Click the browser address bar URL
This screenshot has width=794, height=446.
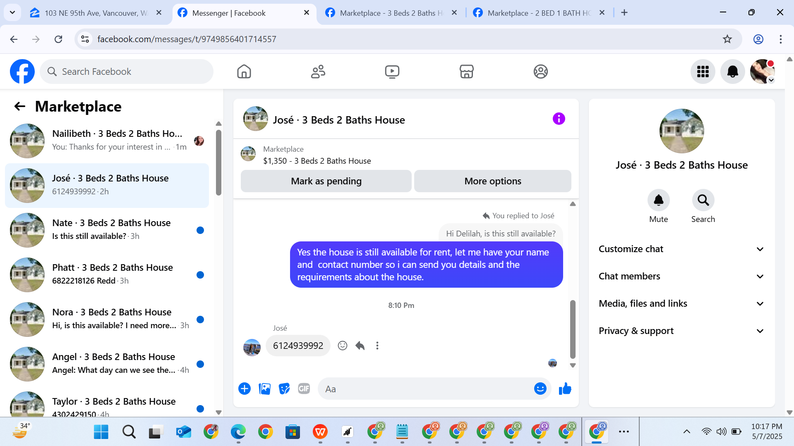(x=187, y=39)
